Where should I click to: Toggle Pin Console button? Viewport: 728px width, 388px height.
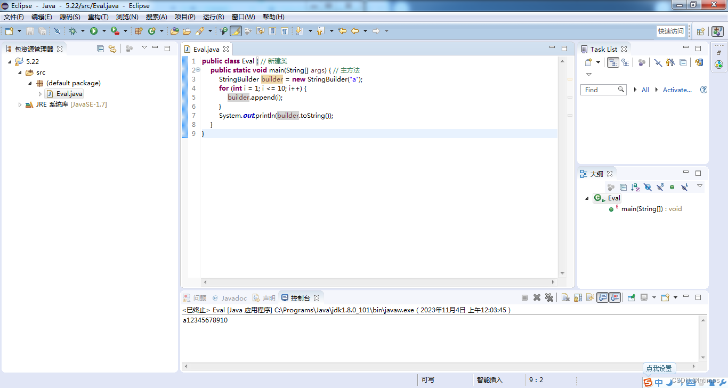click(632, 298)
